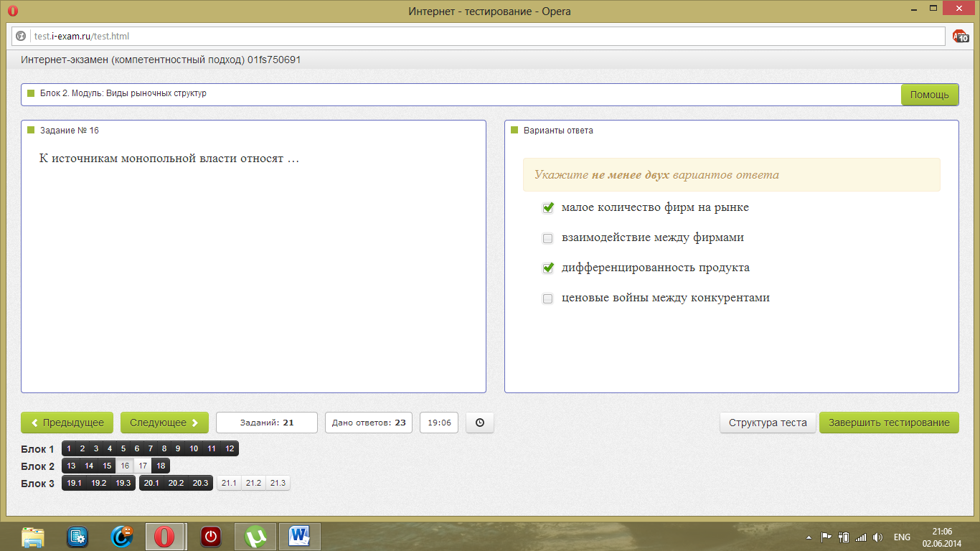Switch to uTorrent on the taskbar

tap(255, 537)
